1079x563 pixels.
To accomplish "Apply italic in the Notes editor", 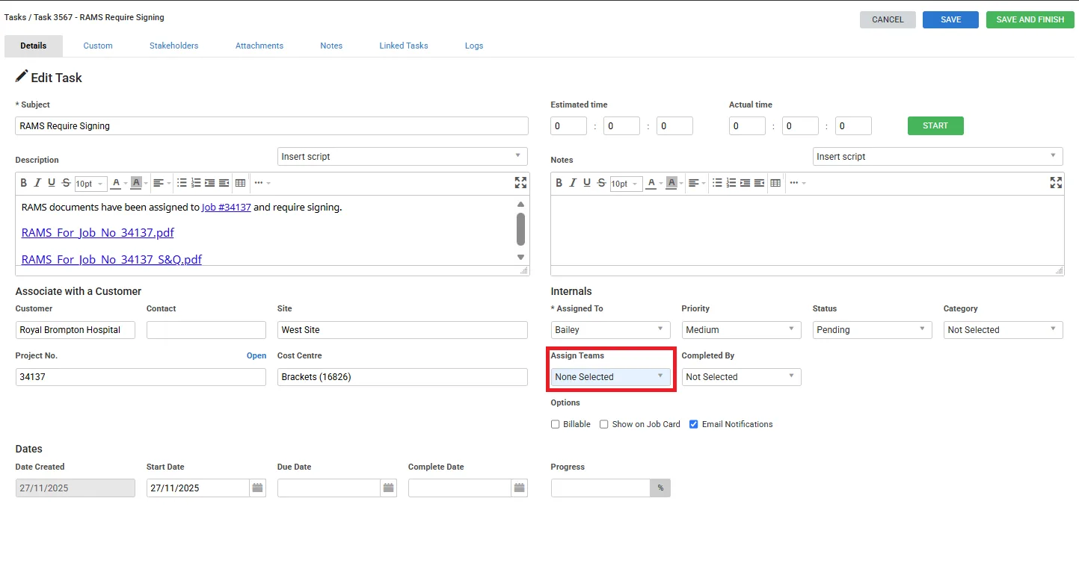I will (573, 183).
